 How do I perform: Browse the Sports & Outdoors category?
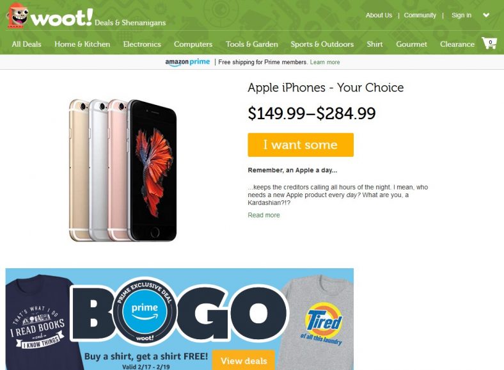(322, 44)
